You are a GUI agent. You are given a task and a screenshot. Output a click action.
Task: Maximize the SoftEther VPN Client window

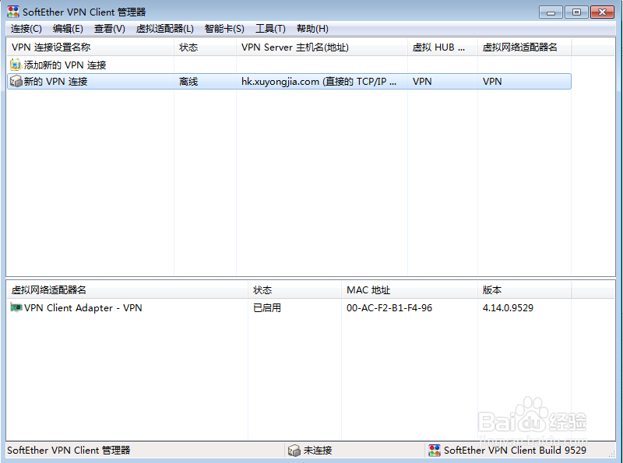576,12
